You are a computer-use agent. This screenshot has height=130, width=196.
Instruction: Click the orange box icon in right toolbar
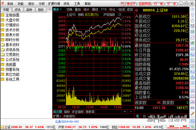pyautogui.click(x=192, y=66)
